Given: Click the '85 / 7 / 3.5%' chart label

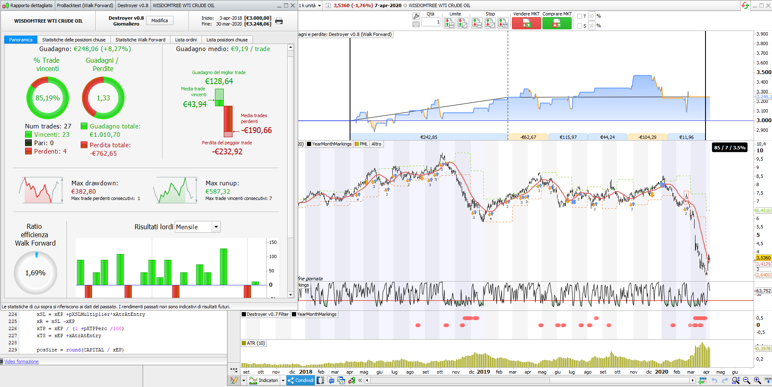Looking at the screenshot, I should coord(730,148).
